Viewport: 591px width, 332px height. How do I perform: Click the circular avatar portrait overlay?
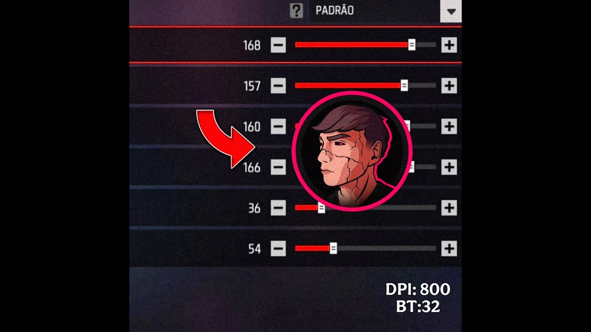point(352,151)
